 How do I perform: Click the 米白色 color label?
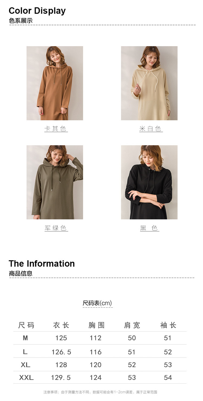151,129
